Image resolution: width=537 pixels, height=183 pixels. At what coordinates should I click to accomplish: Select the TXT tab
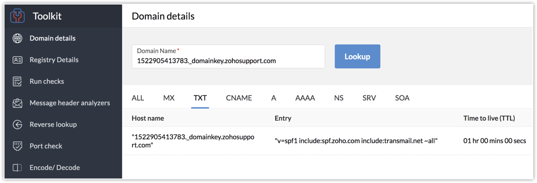200,98
